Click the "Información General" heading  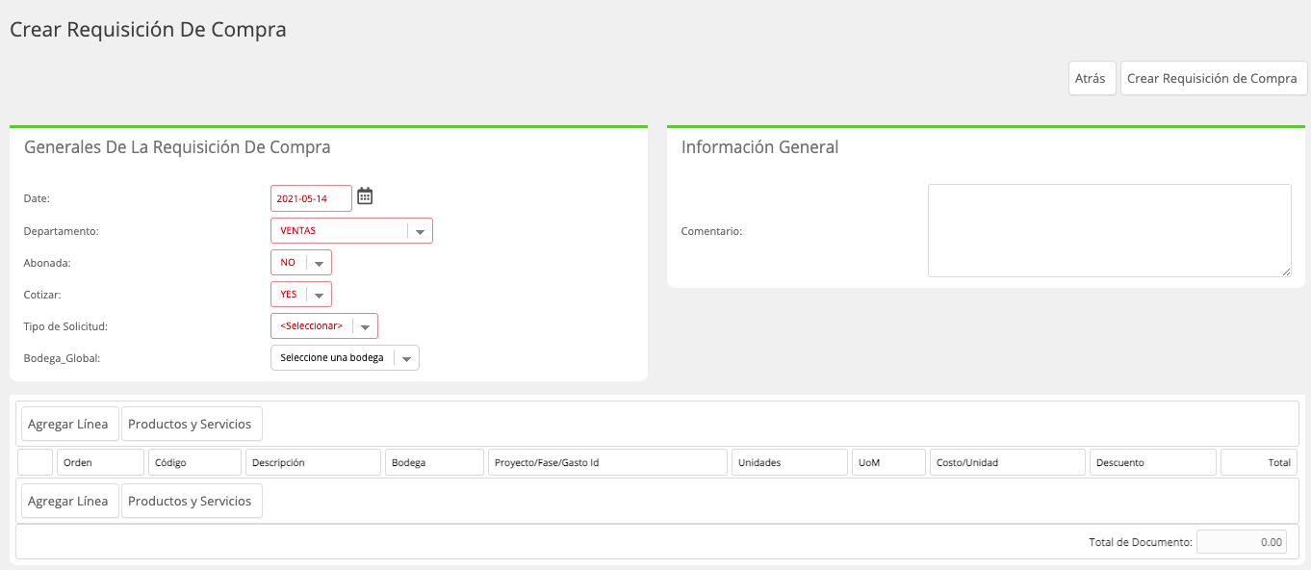pos(760,147)
